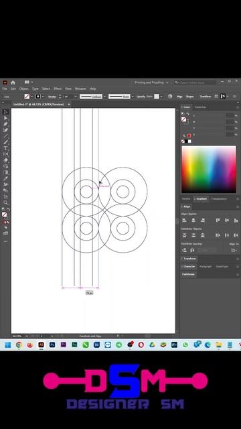Click Horizontal Distribute Space icon
The width and height of the screenshot is (241, 429).
[x=192, y=250]
